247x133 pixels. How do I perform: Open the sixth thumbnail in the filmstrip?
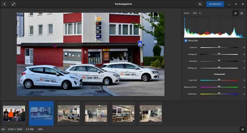tap(151, 114)
